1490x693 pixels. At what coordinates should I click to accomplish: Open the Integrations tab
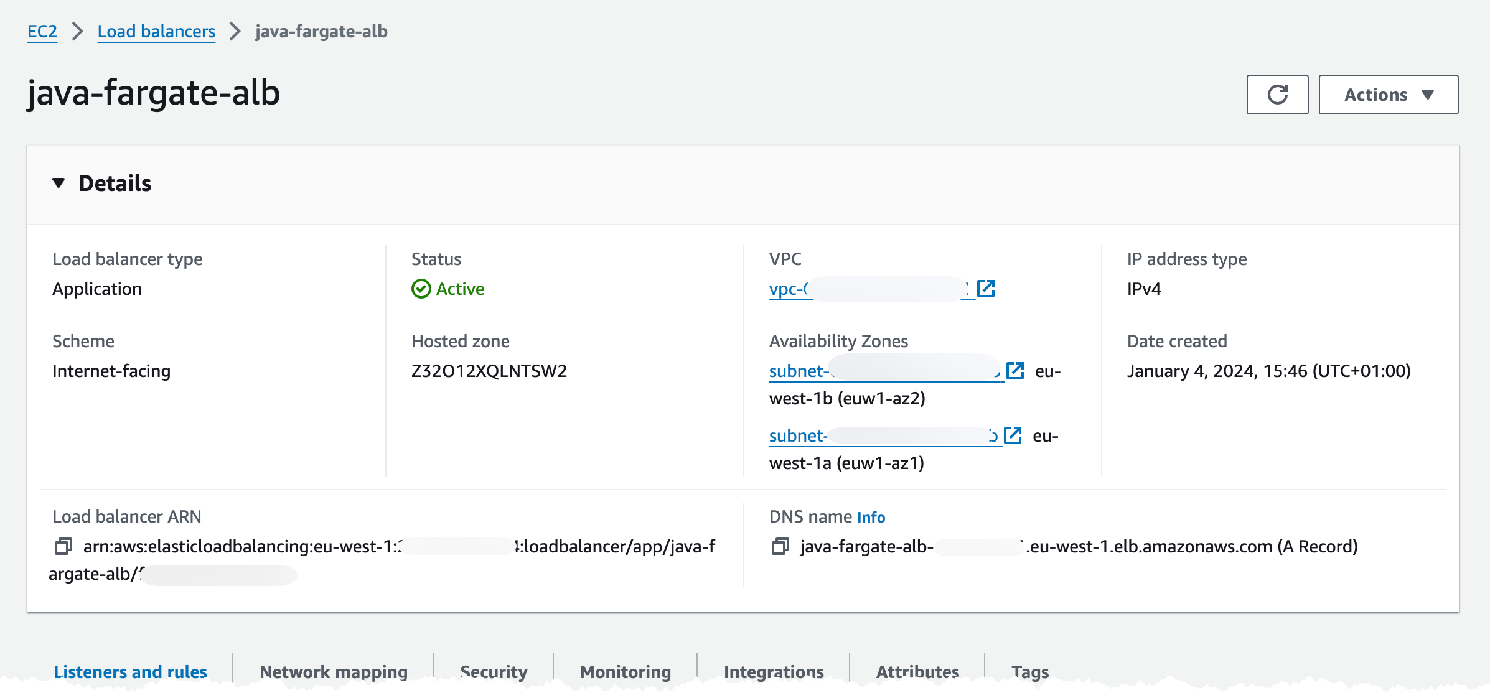click(x=774, y=672)
